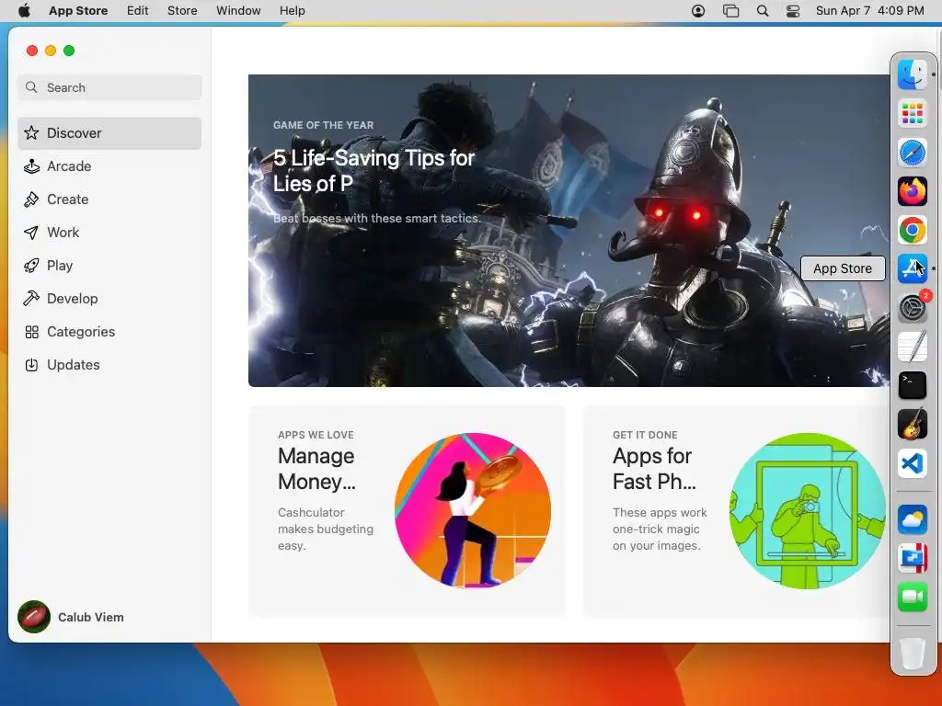The image size is (942, 706).
Task: Focus the Search field
Action: coord(109,87)
